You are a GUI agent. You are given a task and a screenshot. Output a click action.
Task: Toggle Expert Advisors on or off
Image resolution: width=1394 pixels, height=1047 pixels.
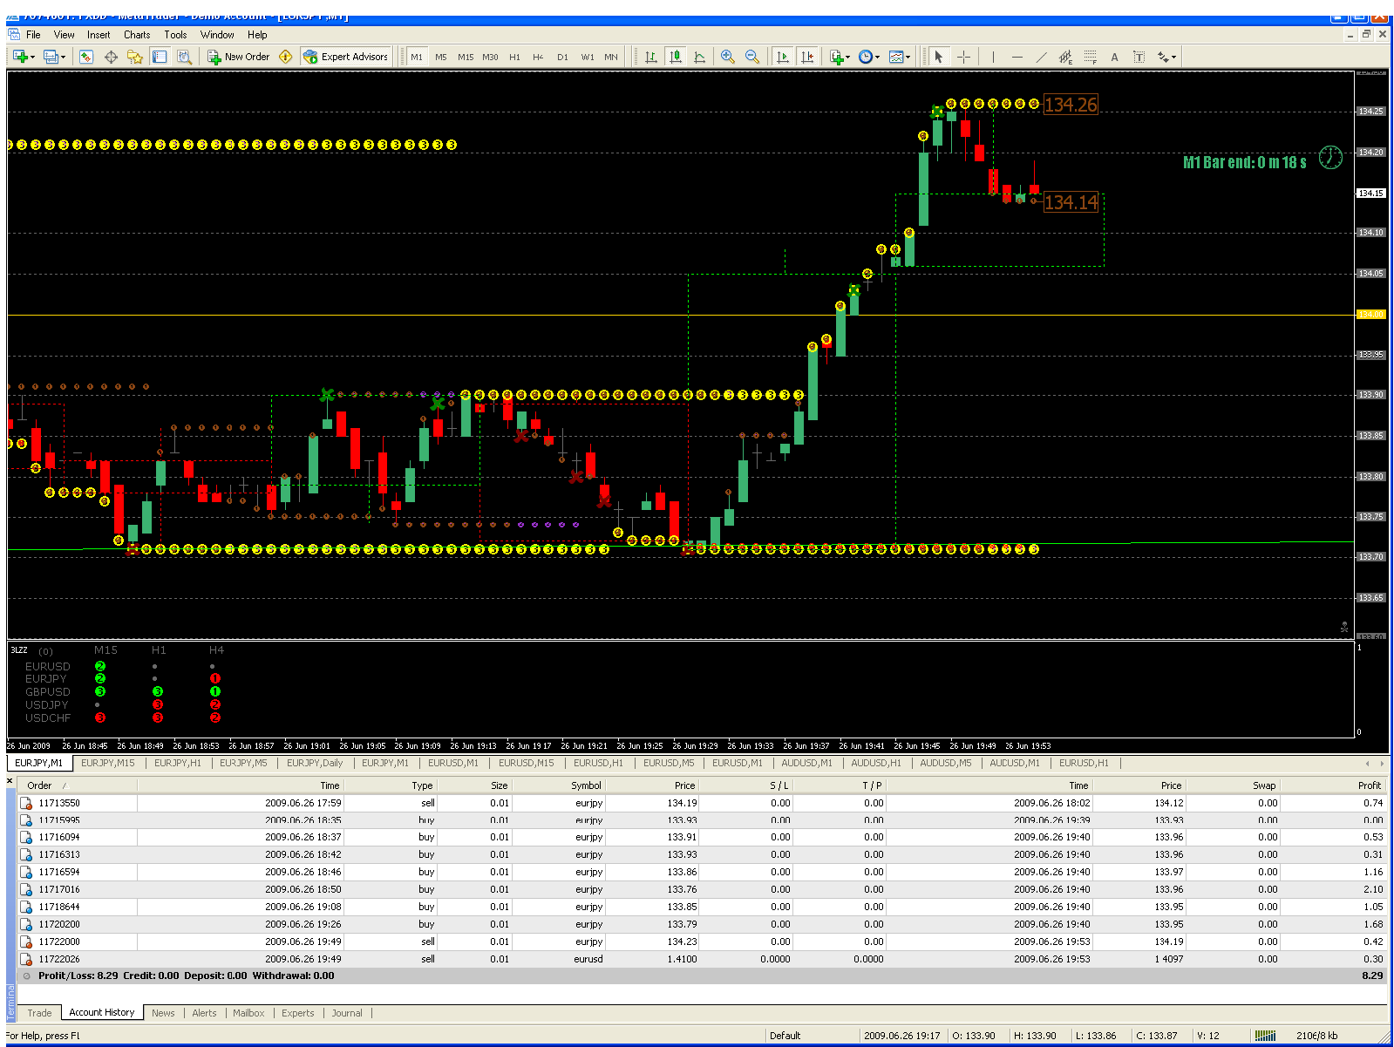tap(345, 57)
